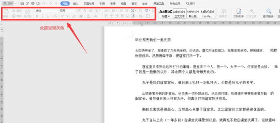The image size is (280, 123).
Task: Apply the 默认段... style
Action: [193, 13]
